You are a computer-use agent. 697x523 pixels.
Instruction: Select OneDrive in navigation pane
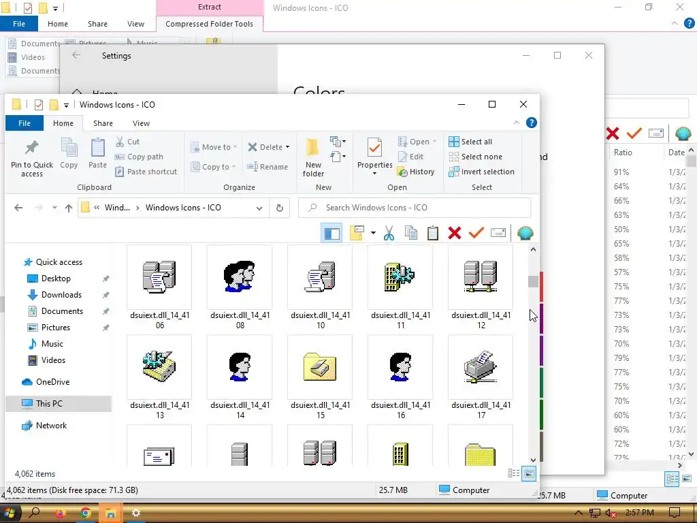(x=52, y=382)
